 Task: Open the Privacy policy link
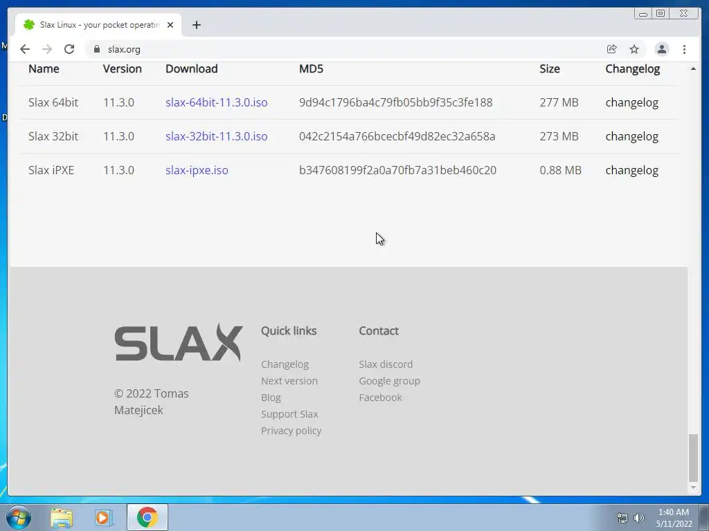[291, 431]
